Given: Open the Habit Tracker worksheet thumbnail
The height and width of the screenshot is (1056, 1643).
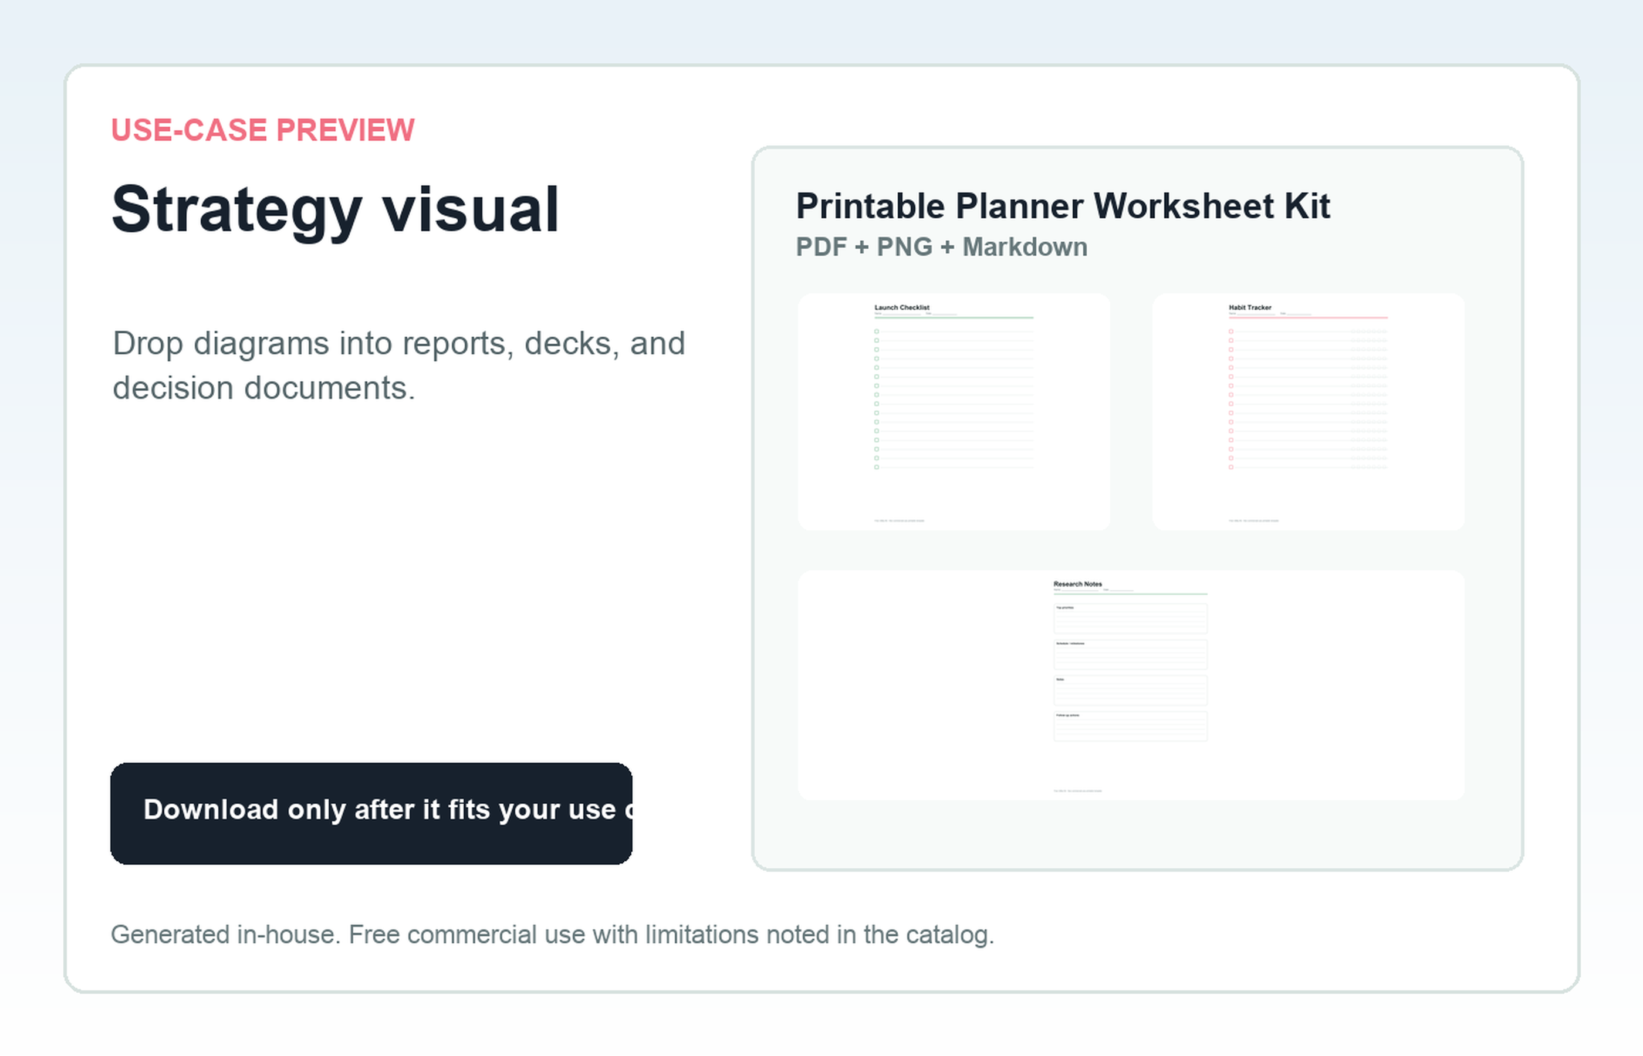Looking at the screenshot, I should [x=1308, y=411].
